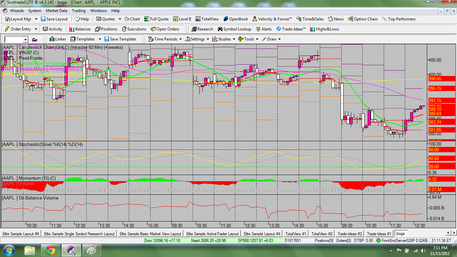
Task: View account Balances
Action: click(80, 29)
